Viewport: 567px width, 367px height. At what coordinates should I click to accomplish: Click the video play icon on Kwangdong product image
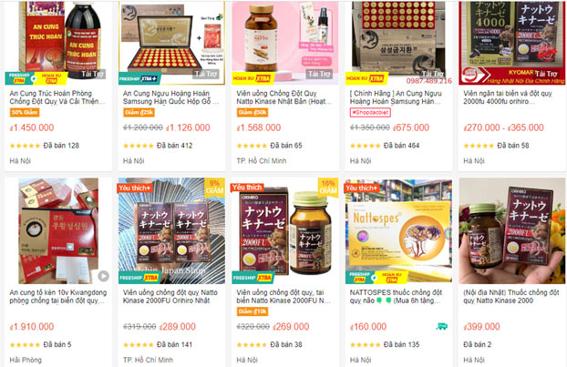(103, 276)
